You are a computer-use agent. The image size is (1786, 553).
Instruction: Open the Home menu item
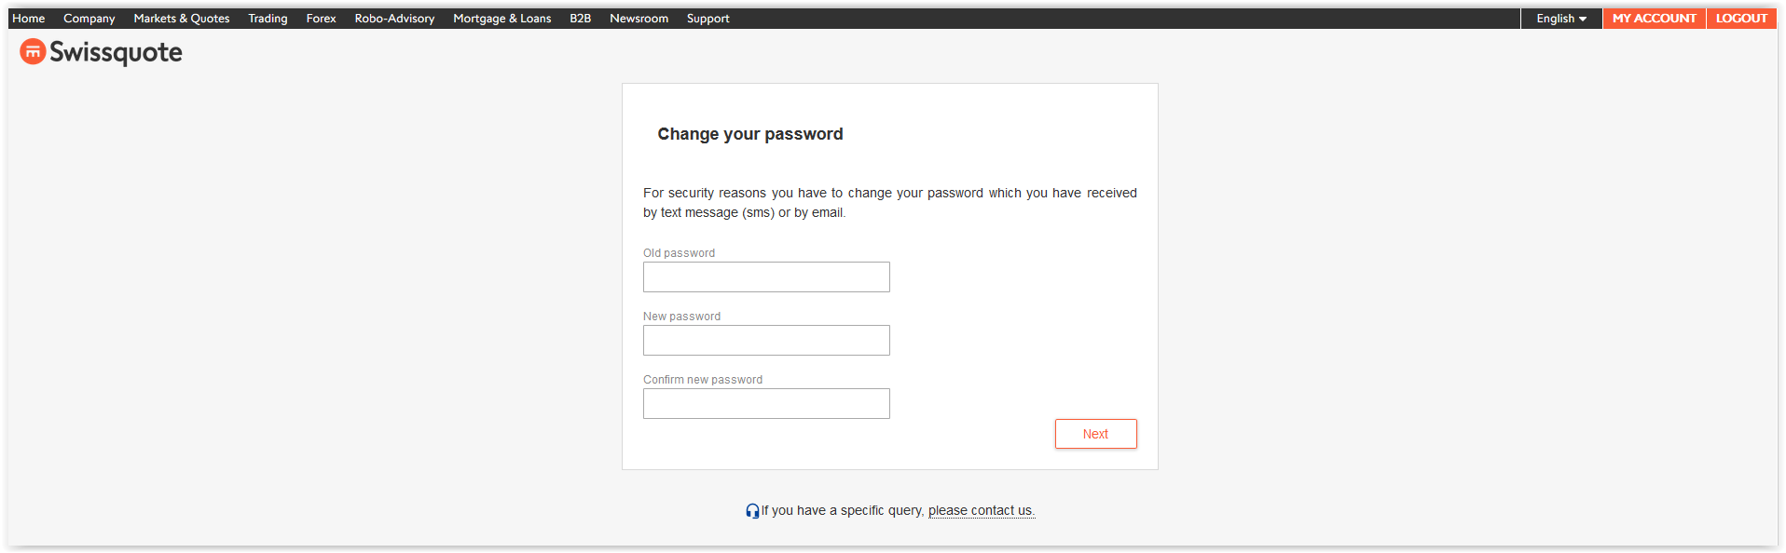29,19
